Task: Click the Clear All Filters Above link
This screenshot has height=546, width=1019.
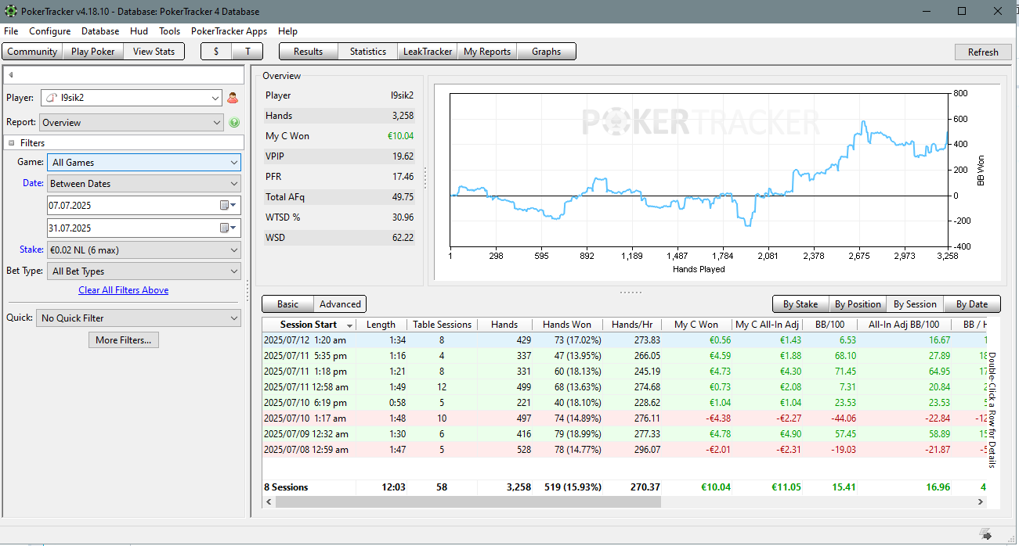Action: [124, 290]
